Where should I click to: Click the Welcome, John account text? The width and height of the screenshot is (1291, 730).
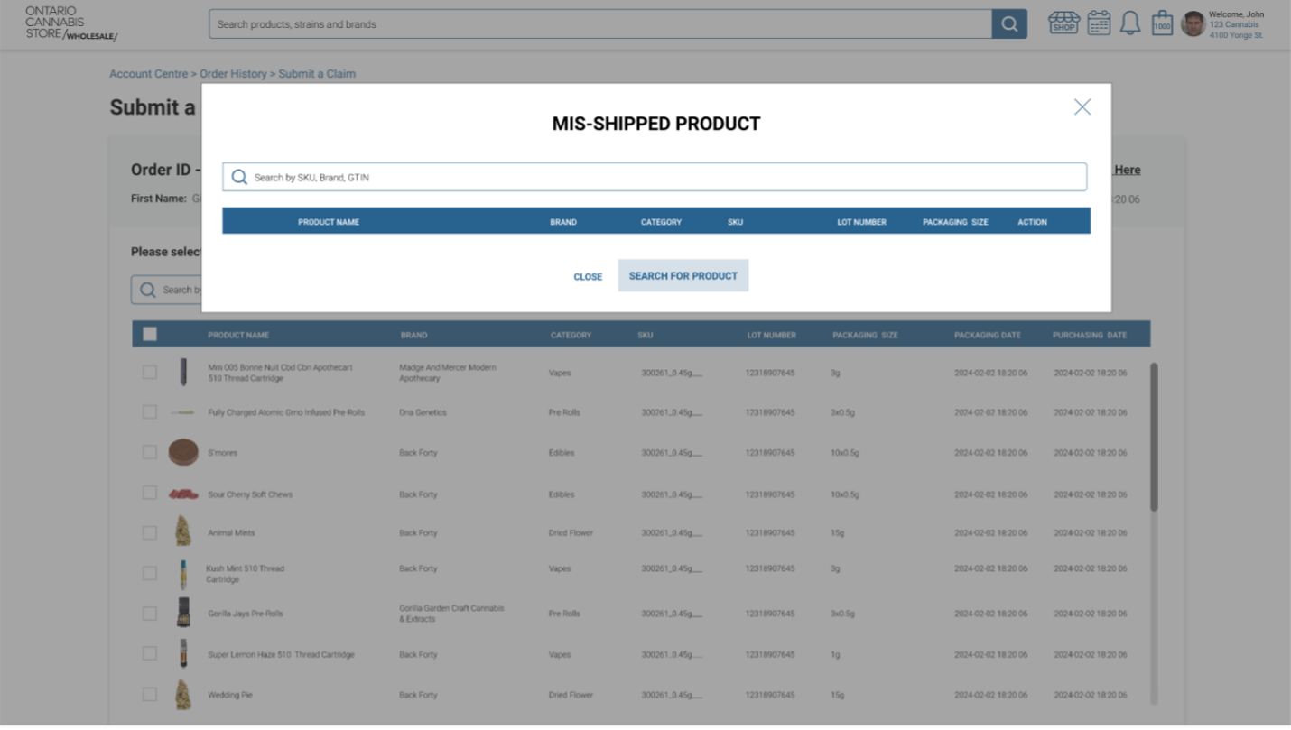[1237, 14]
